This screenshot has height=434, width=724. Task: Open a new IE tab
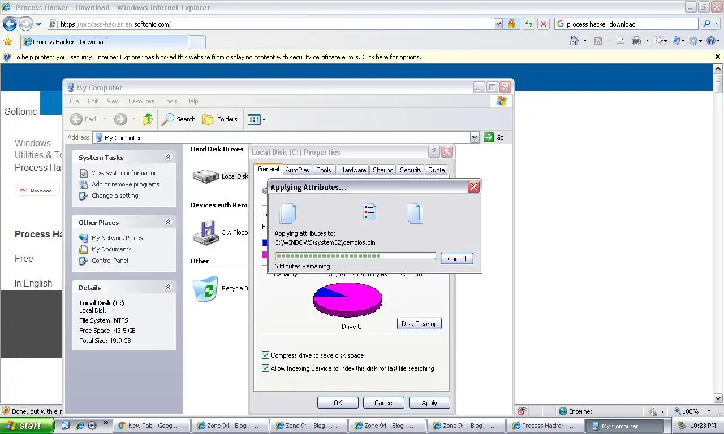pos(197,42)
